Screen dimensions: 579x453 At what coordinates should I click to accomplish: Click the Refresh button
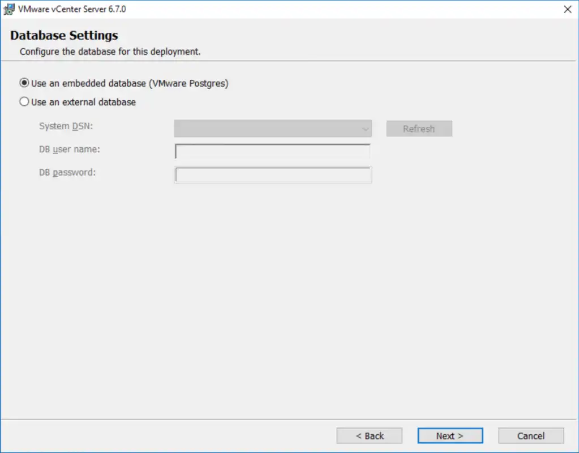tap(419, 129)
